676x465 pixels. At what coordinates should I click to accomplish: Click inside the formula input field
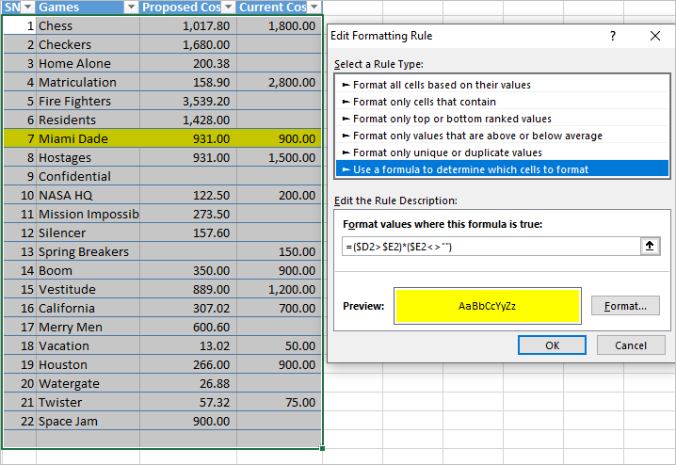[x=491, y=247]
